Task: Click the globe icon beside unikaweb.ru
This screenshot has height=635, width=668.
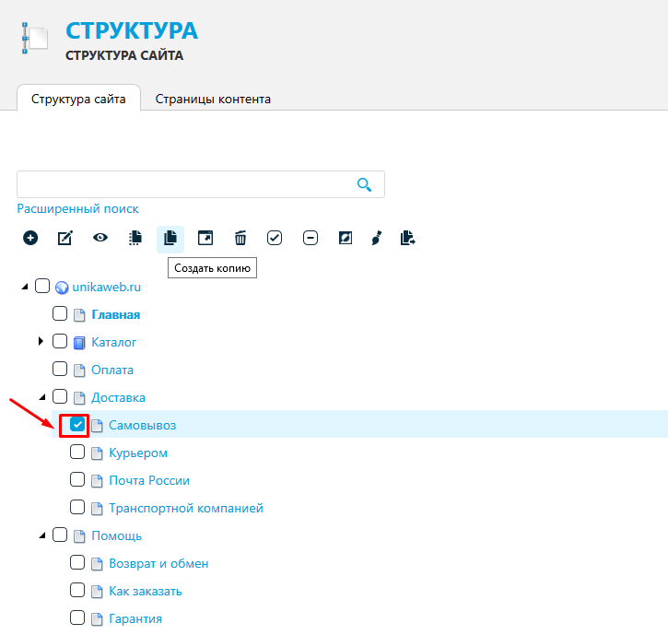Action: [x=62, y=288]
